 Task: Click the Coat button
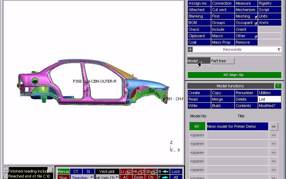[x=199, y=42]
